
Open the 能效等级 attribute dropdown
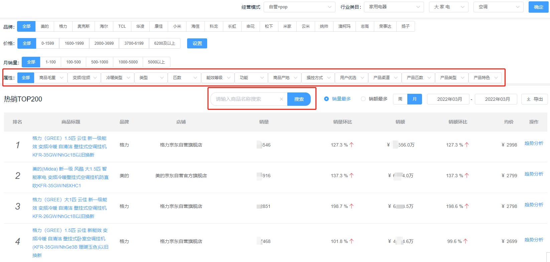(x=218, y=78)
